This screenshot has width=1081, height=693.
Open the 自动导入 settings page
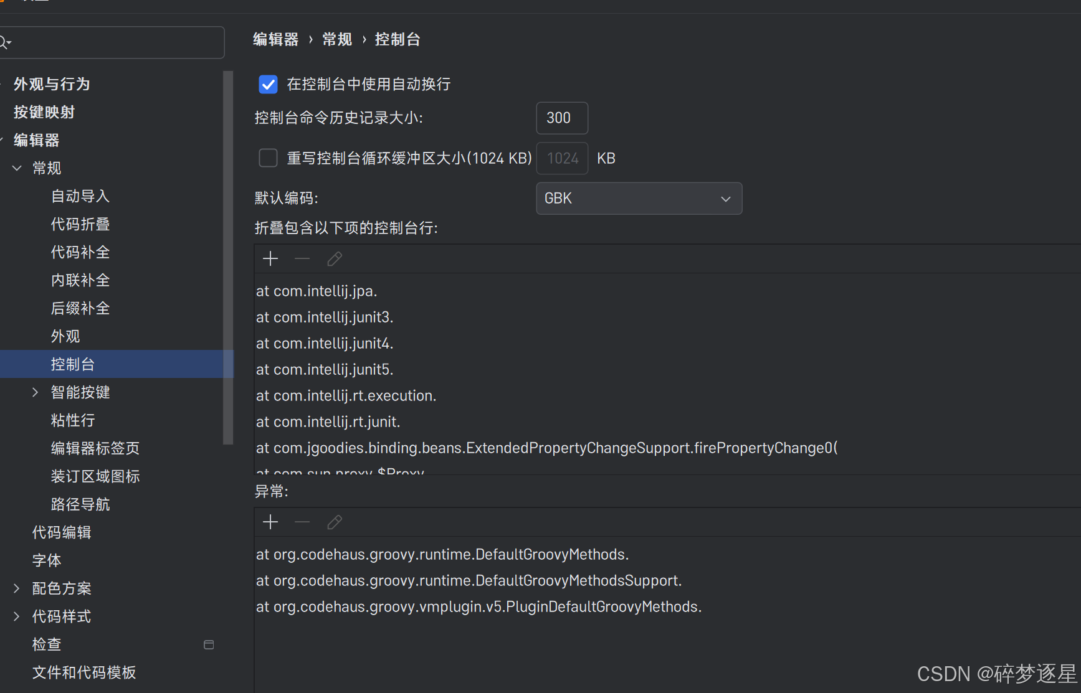pos(80,196)
